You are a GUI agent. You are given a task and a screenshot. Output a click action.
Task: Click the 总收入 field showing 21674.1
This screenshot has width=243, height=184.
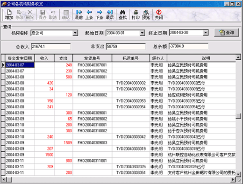coord(51,46)
